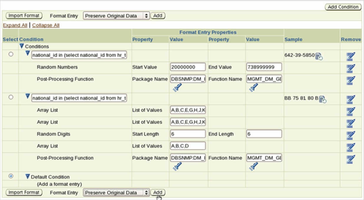Click remove icon in the Random Digits row
The height and width of the screenshot is (200, 364).
[x=351, y=135]
